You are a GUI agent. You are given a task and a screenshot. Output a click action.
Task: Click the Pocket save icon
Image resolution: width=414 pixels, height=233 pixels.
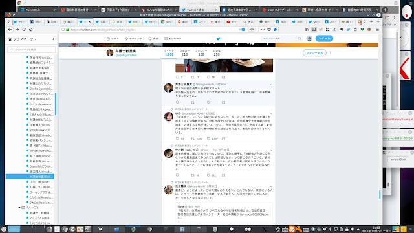(x=269, y=30)
